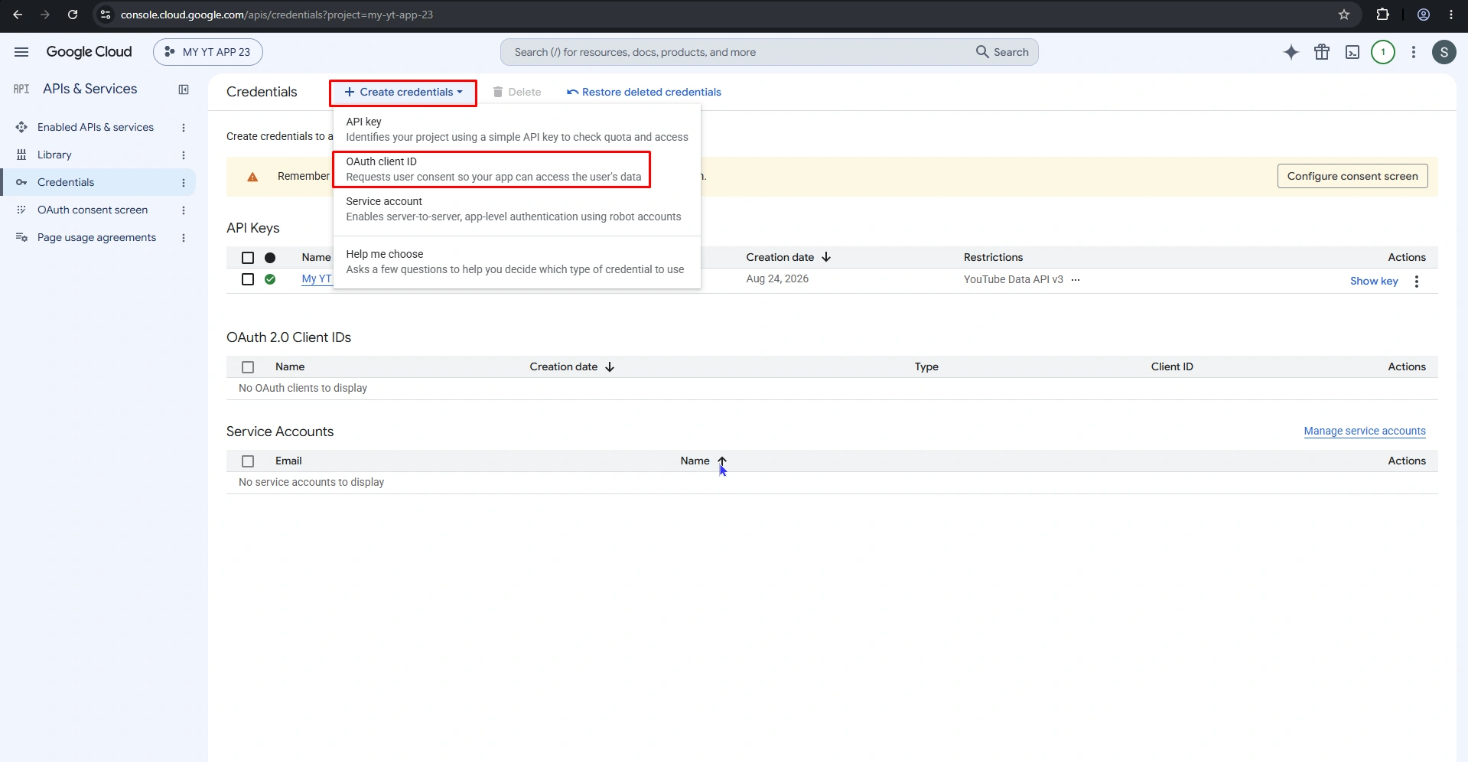Click the warning triangle in the banner
This screenshot has width=1468, height=762.
252,177
